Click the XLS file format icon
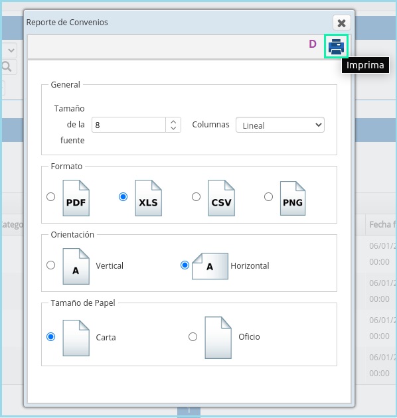 click(148, 198)
